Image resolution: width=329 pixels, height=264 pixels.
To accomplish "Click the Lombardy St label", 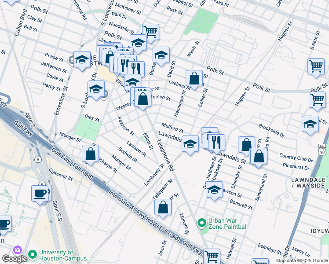I will tap(154, 175).
